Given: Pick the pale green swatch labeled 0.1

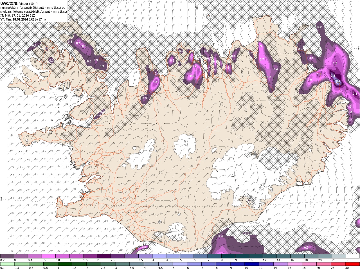Looking at the screenshot, I should point(7,264).
